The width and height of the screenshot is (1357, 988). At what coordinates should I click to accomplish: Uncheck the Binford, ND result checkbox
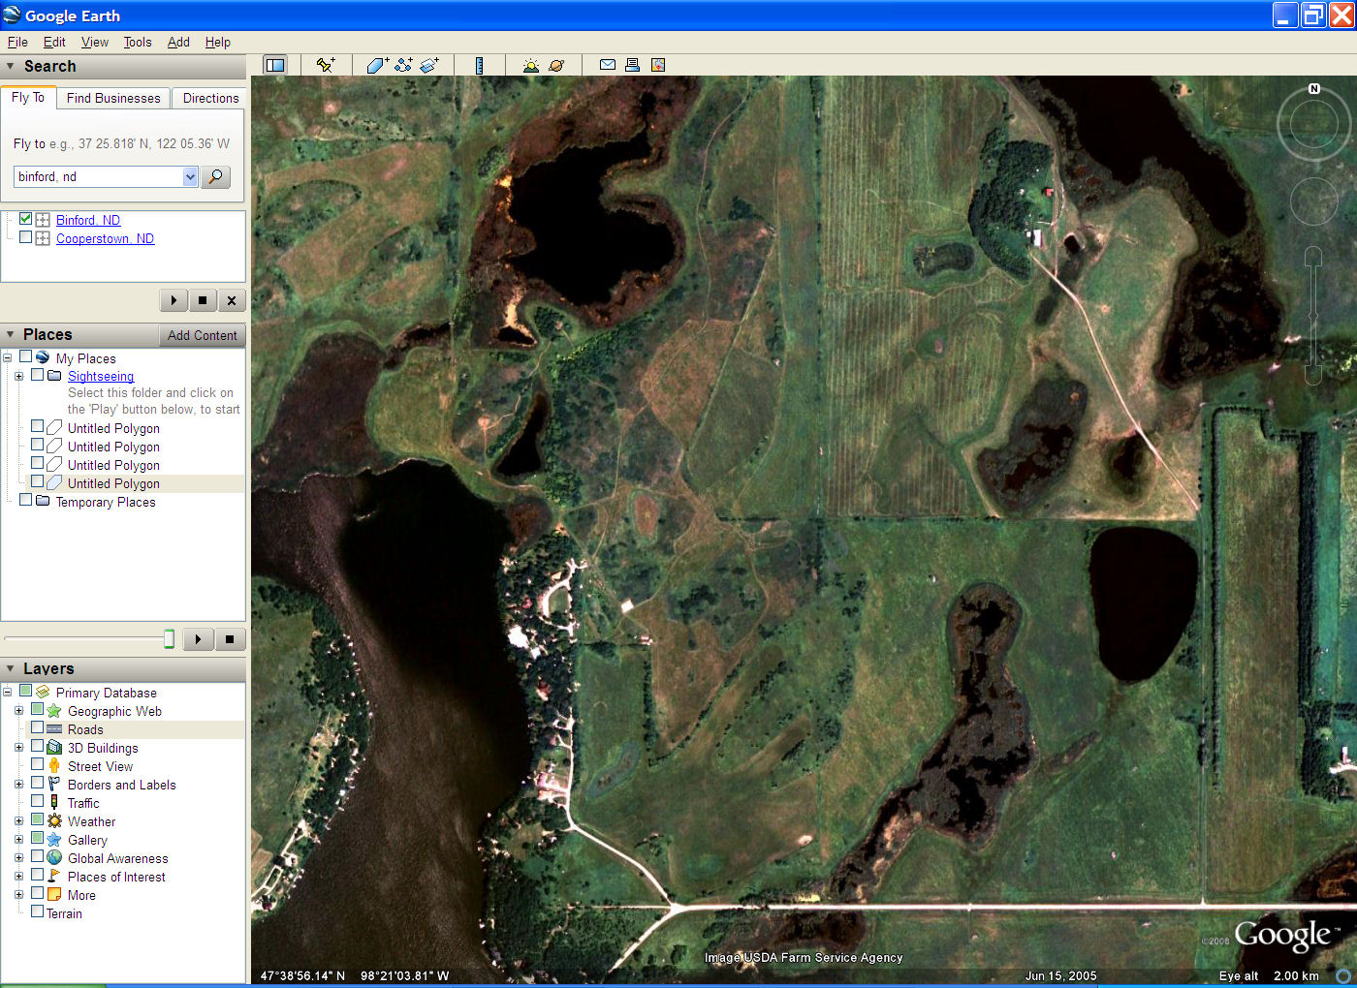tap(26, 219)
